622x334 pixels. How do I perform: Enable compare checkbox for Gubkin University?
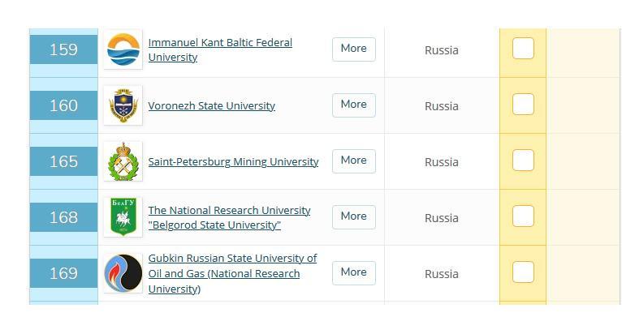[523, 272]
